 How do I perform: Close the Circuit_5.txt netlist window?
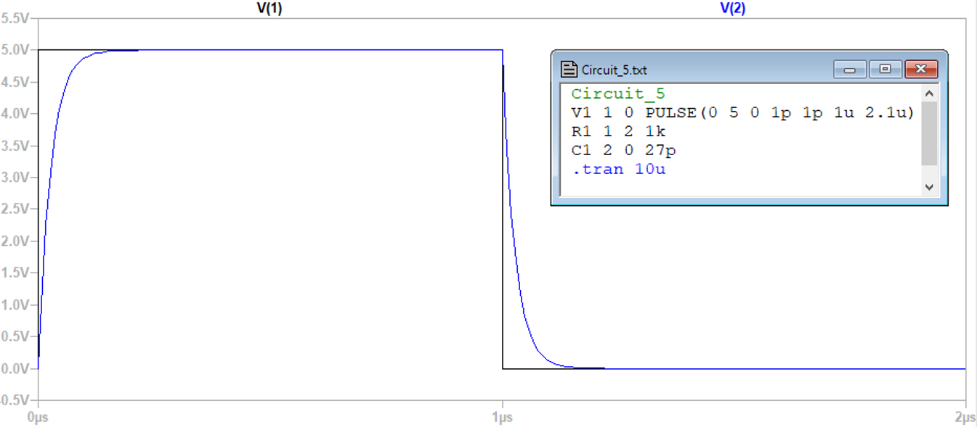click(x=920, y=70)
